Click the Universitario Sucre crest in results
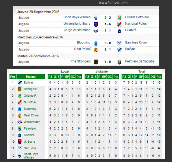The width and height of the screenshot is (172, 162). pyautogui.click(x=96, y=25)
